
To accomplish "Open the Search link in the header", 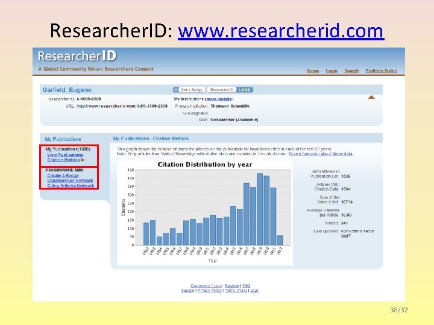I will 351,71.
